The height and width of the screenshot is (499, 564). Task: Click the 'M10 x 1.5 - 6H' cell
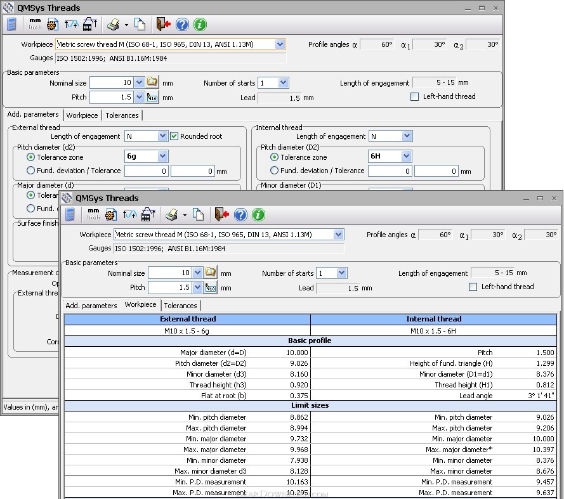[x=433, y=331]
